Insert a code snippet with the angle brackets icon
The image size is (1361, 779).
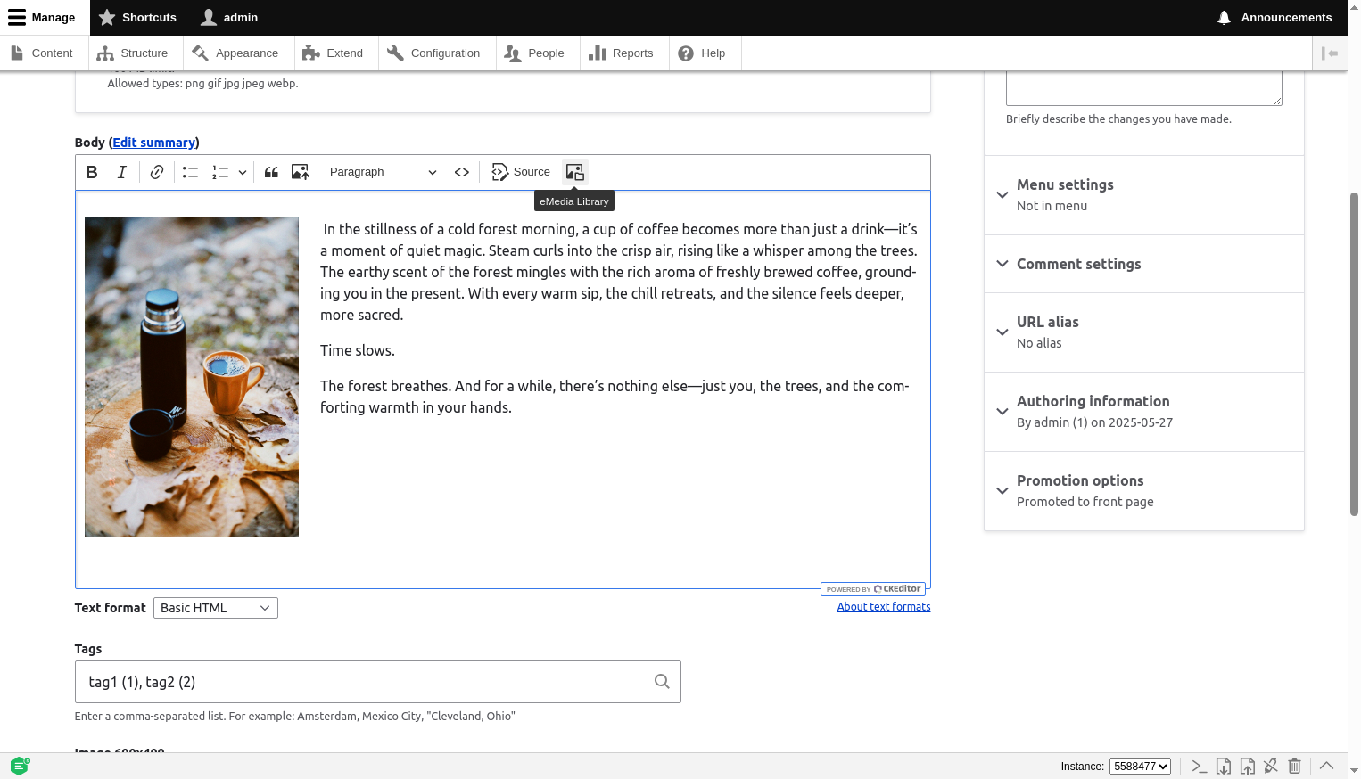[462, 172]
